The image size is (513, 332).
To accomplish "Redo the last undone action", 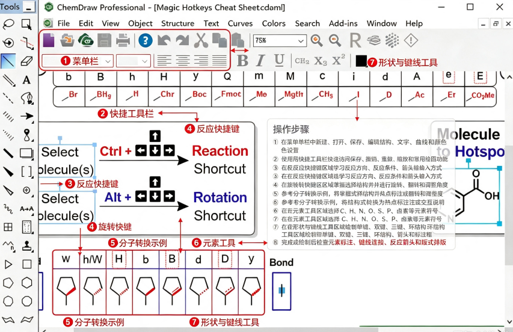I will tap(182, 40).
